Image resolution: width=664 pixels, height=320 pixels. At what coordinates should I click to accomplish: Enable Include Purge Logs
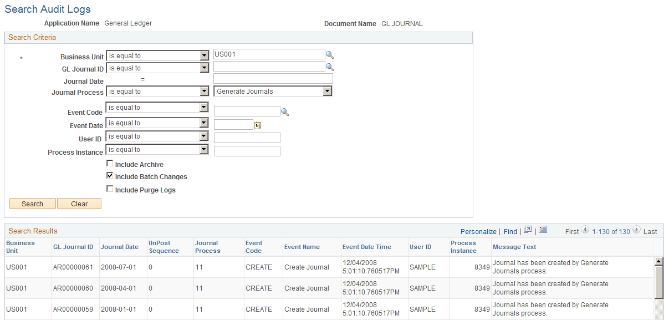(x=110, y=189)
